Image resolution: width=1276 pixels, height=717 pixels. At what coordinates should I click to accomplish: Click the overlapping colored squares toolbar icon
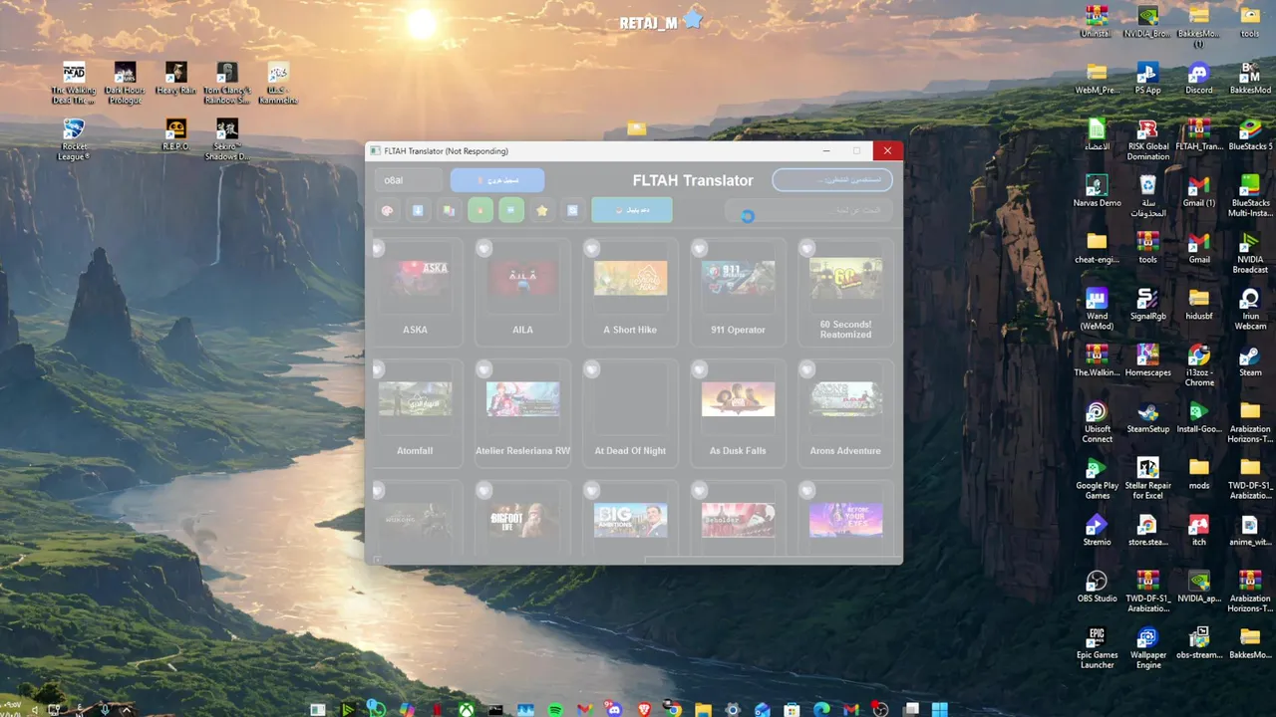pyautogui.click(x=449, y=210)
